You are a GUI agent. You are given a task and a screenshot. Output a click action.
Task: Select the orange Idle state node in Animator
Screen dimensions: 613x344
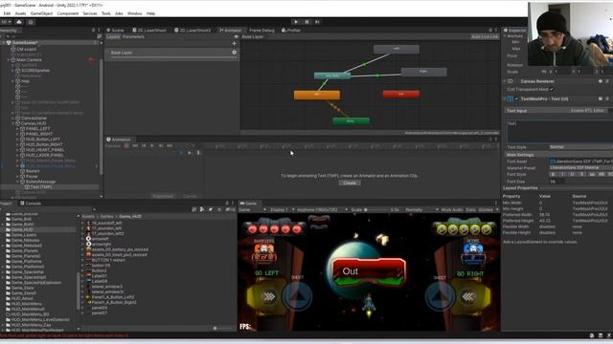(317, 95)
